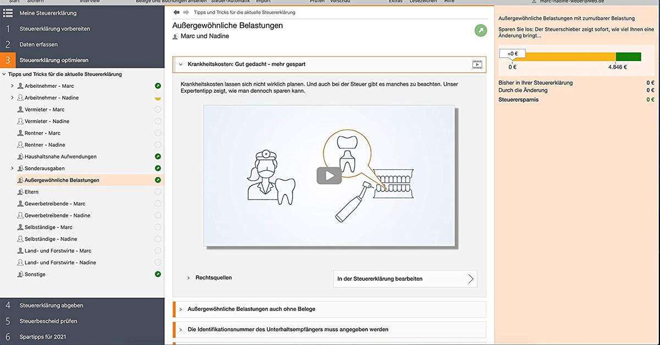Click the green status icon for Außergewöhnliche Belastungen
This screenshot has height=345, width=660.
pyautogui.click(x=158, y=180)
